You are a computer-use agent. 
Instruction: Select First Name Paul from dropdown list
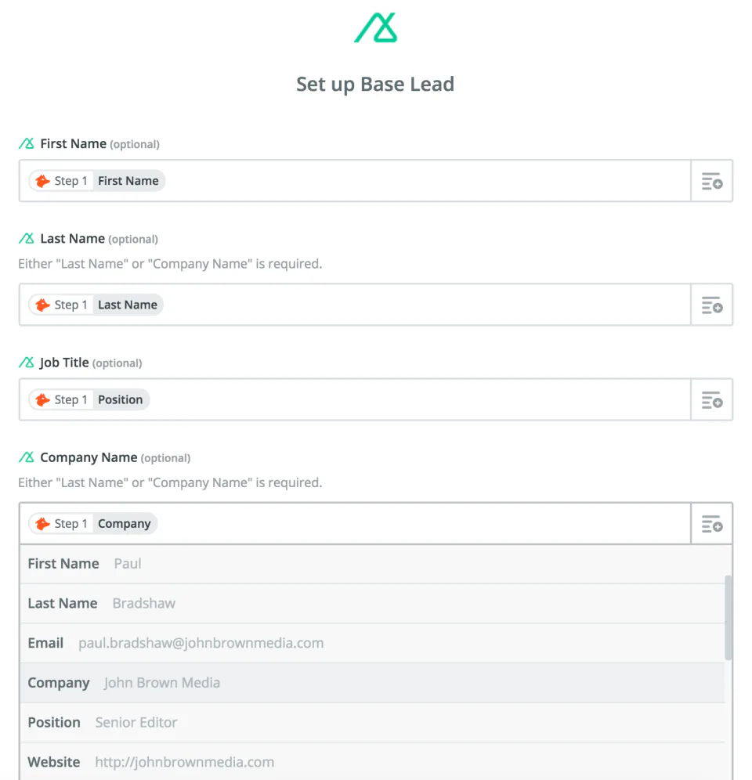[x=372, y=564]
